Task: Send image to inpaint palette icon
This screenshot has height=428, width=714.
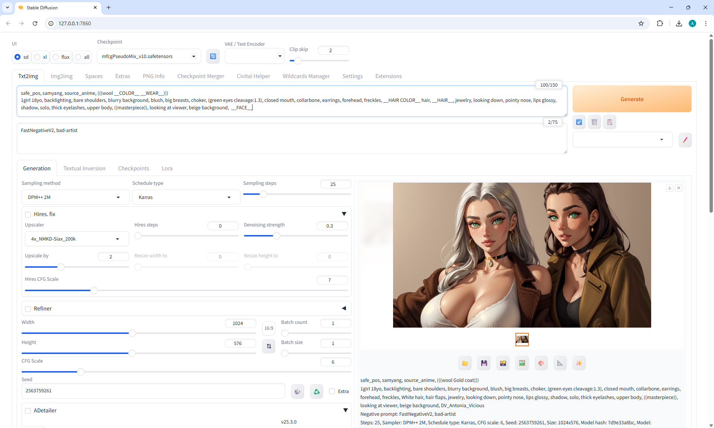Action: click(541, 363)
